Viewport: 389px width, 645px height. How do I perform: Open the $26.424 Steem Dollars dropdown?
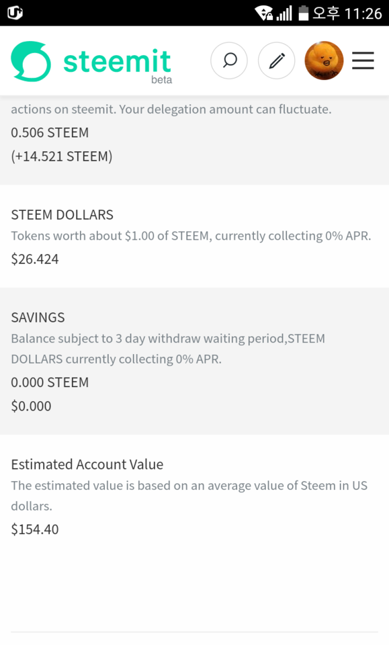[35, 259]
